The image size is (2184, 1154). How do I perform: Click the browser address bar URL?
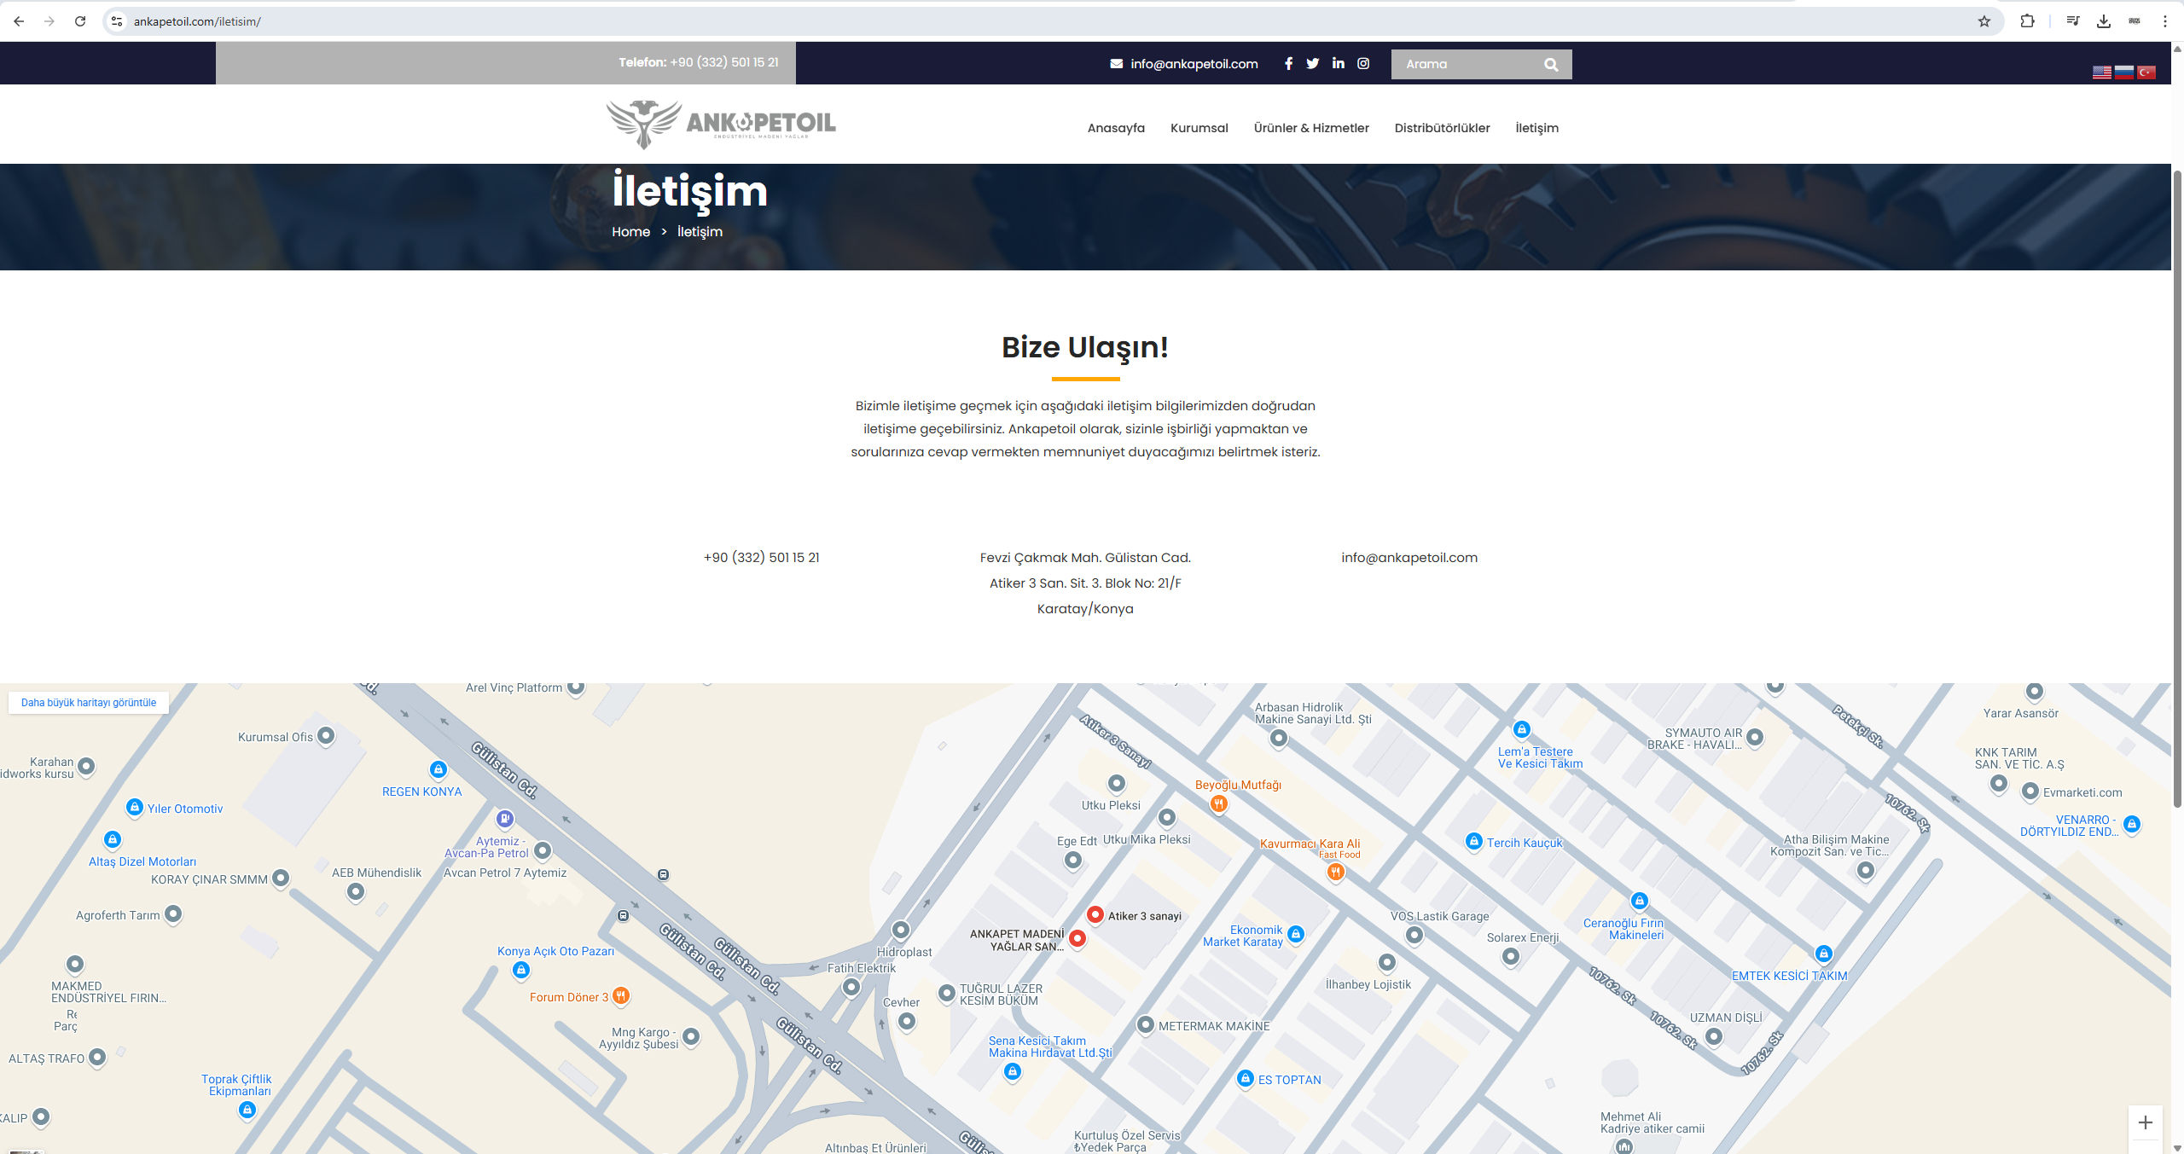[x=197, y=21]
